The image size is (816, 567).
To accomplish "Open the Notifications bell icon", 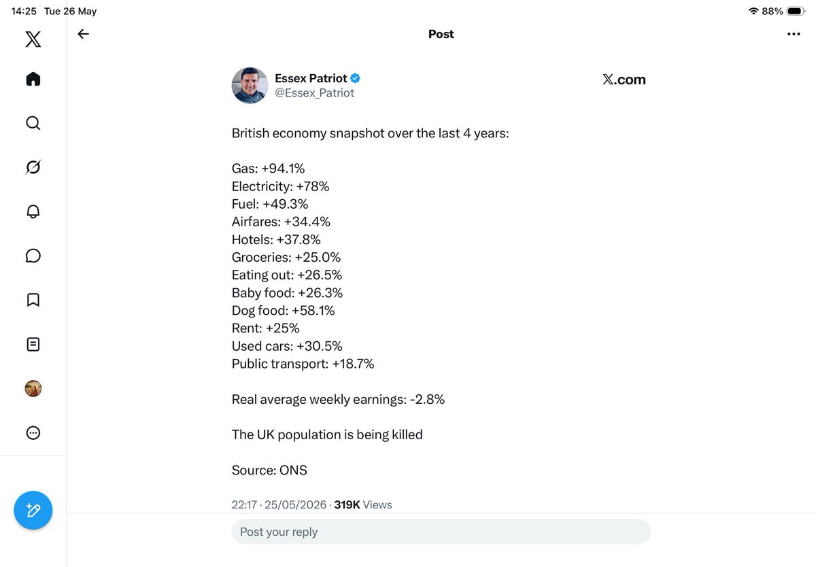I will coord(33,211).
